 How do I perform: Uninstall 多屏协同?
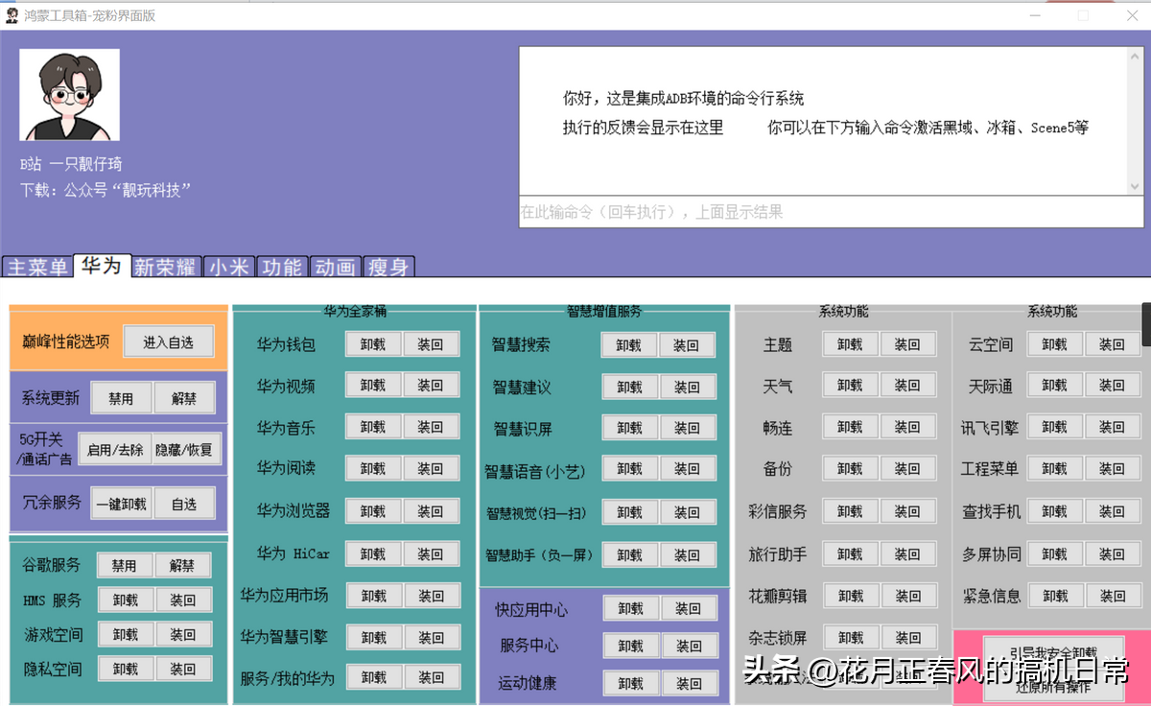point(1054,553)
